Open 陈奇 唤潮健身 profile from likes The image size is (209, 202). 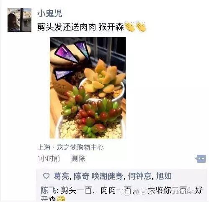(x=98, y=176)
